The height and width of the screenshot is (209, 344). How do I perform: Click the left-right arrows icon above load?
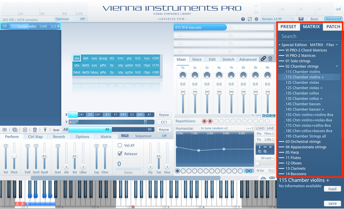(272, 178)
